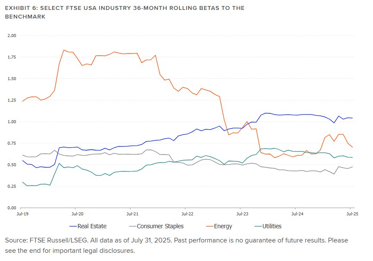
Task: Click the Jul-24 x-axis label
Action: pyautogui.click(x=297, y=213)
